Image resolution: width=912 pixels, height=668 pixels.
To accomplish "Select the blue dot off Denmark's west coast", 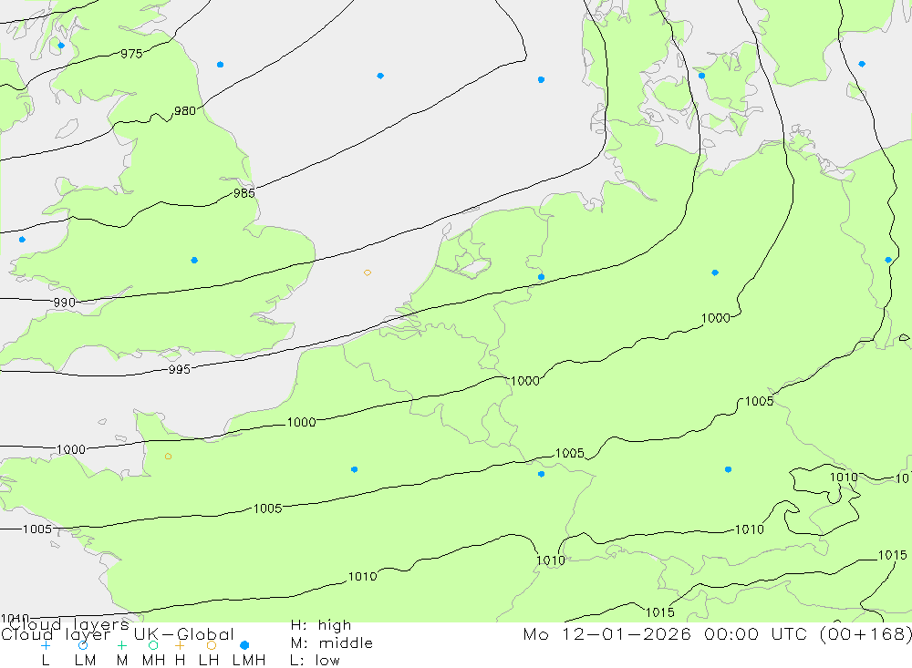I will (x=542, y=79).
